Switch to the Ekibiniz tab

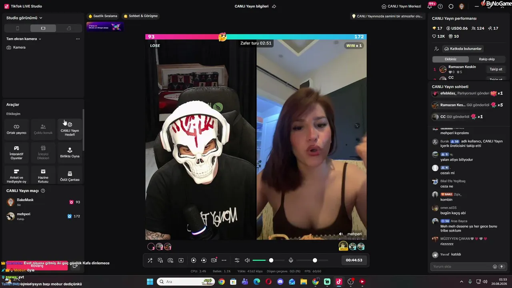450,59
